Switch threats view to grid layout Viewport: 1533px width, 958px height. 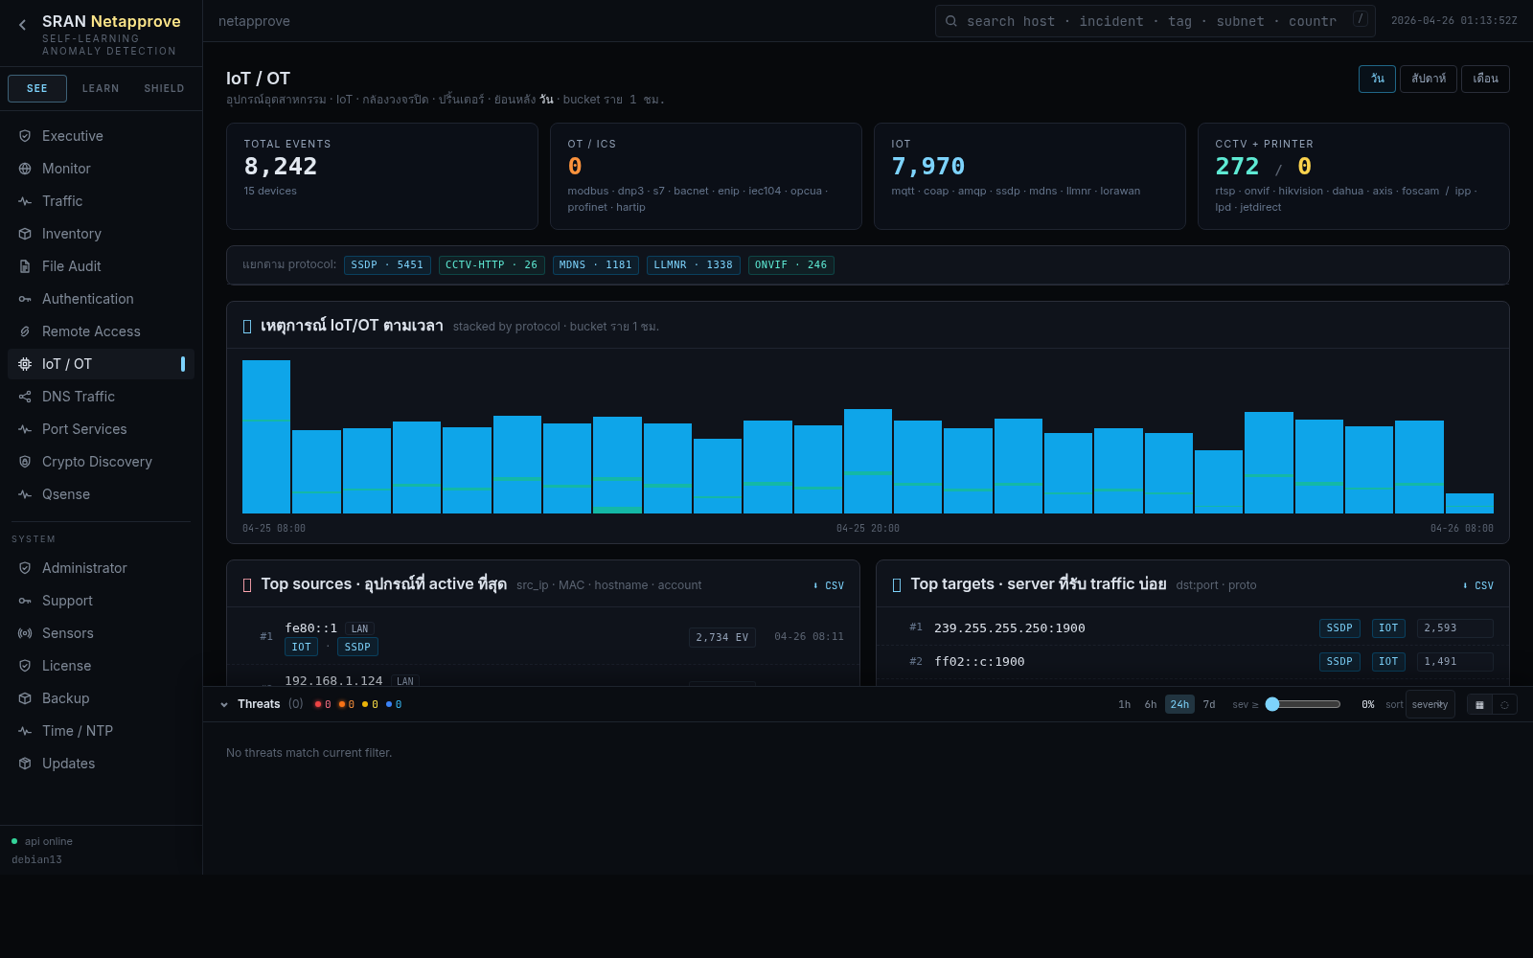pos(1479,705)
